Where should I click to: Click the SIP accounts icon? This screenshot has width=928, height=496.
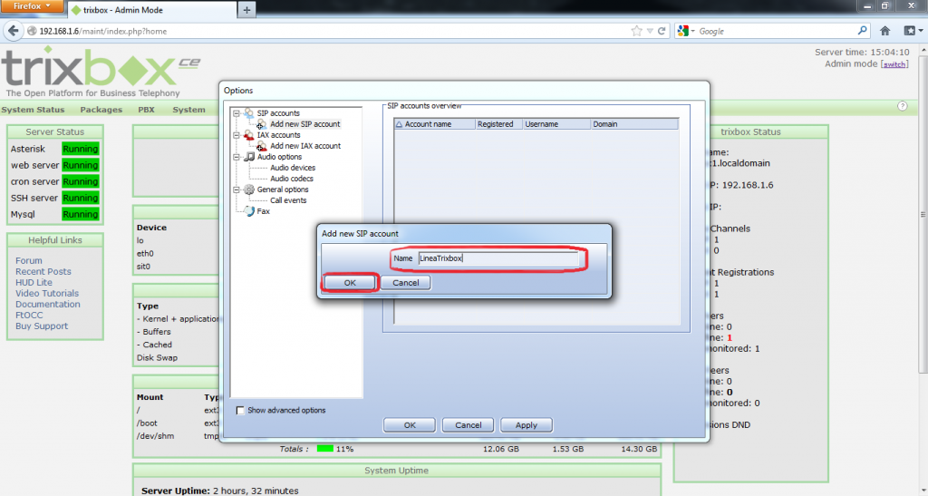click(x=249, y=112)
